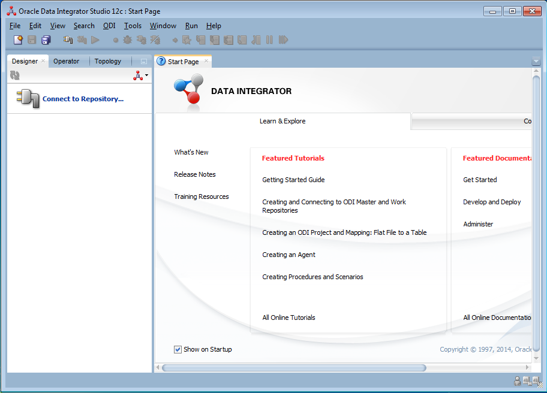Open the editor tab list dropdown arrow
The height and width of the screenshot is (393, 547).
536,62
